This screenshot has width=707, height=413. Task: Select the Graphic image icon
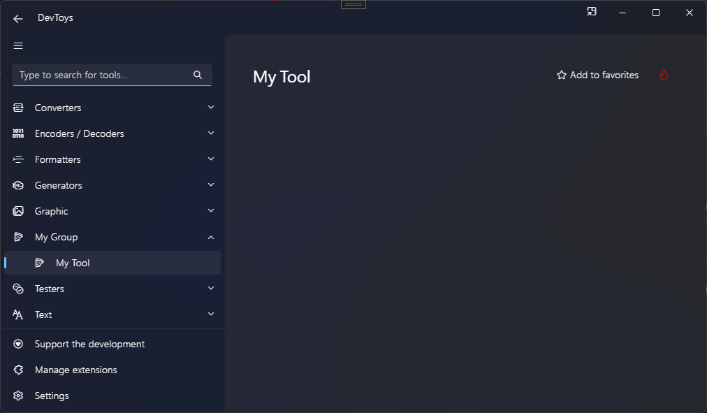(18, 211)
